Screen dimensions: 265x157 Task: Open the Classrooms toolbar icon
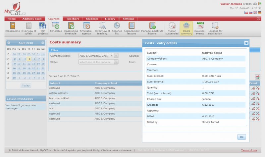pyautogui.click(x=13, y=26)
